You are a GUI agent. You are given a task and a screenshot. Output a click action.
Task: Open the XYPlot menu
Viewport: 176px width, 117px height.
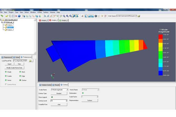[39, 12]
